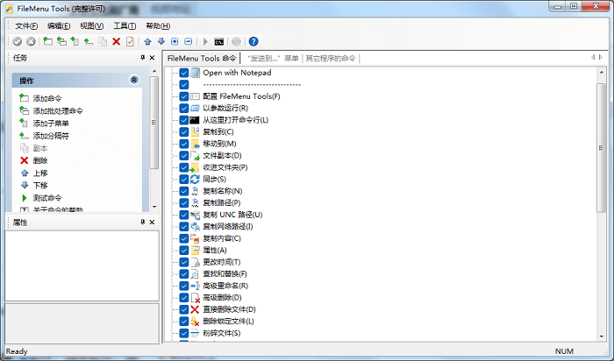Select the 高级重命名(R) row text

[x=225, y=286]
